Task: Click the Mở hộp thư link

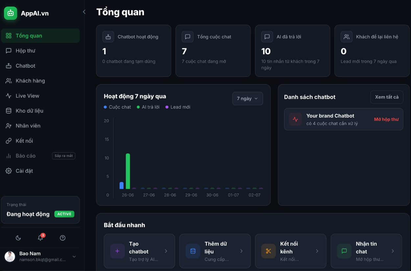Action: [x=386, y=119]
